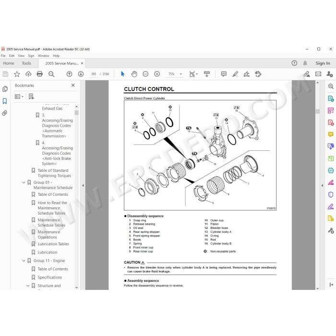Viewport: 336px width, 336px height.
Task: Open Help question mark icon
Action: (294, 63)
